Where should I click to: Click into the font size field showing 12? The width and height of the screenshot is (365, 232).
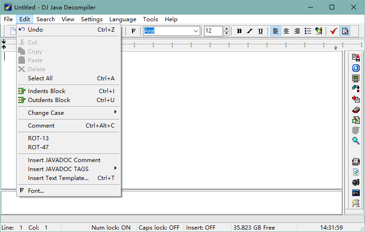pos(214,31)
